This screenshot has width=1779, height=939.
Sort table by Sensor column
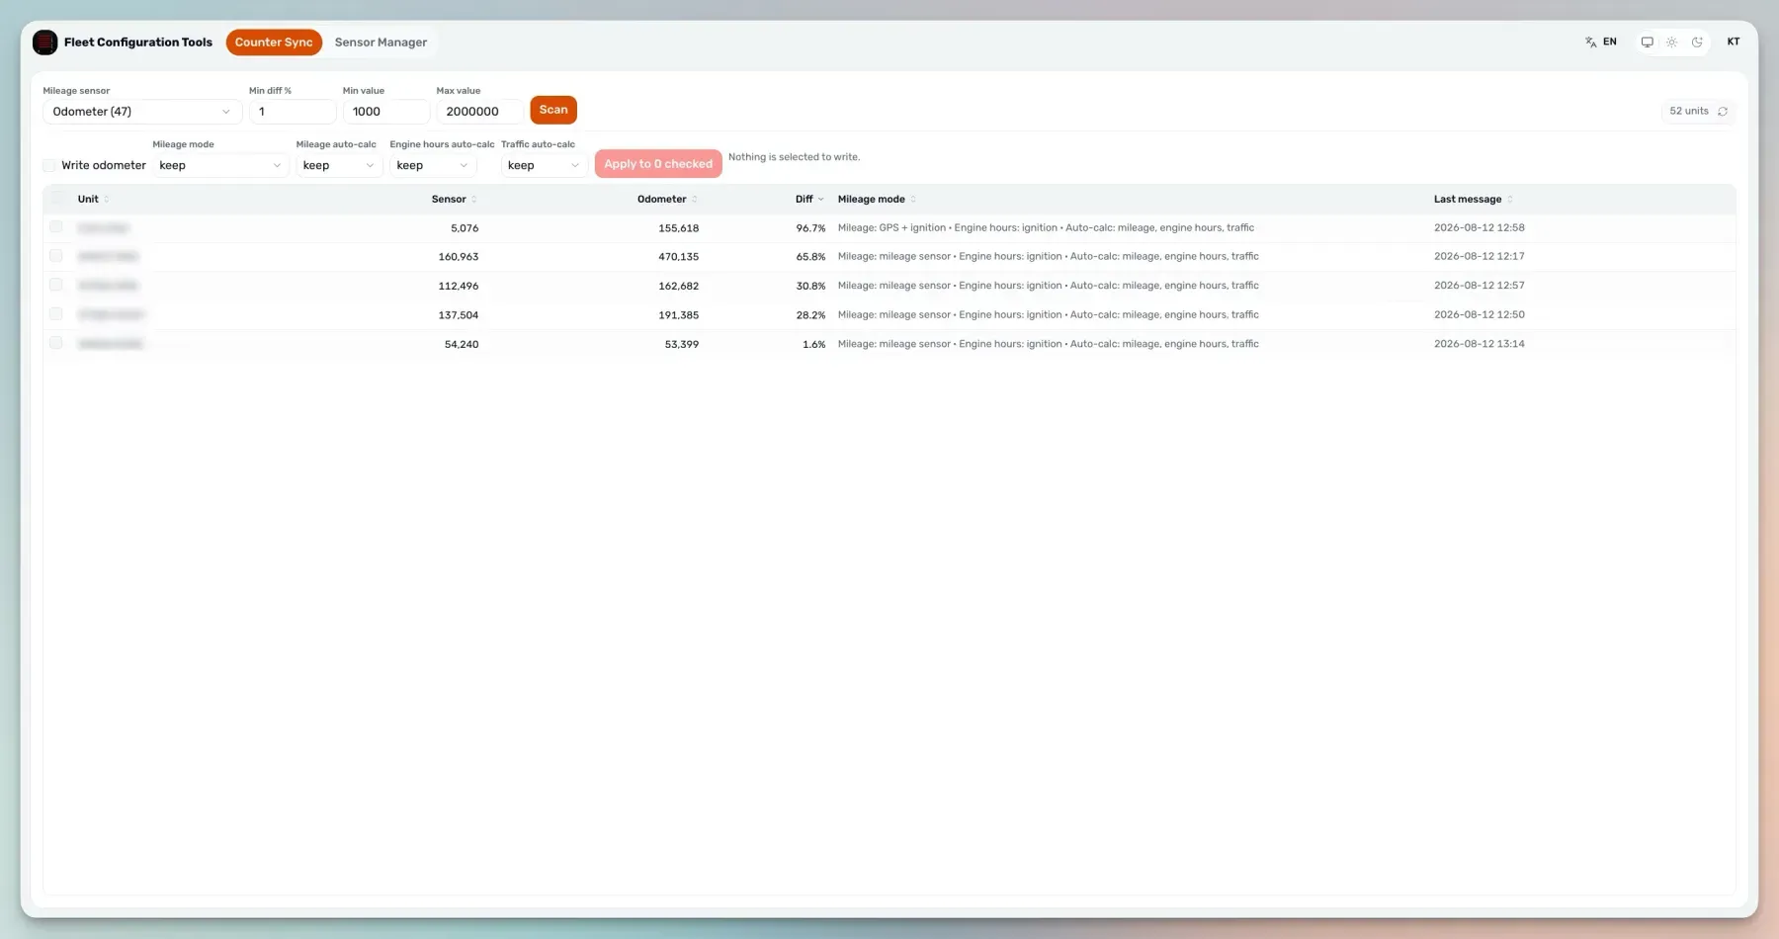coord(454,200)
